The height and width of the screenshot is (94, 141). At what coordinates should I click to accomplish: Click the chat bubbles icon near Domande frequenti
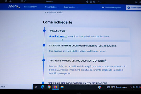coord(103,8)
